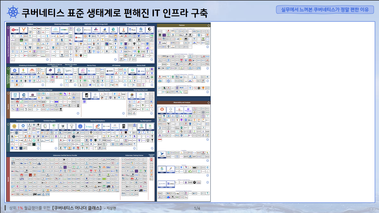This screenshot has height=213, width=379.
Task: Click the KubeVirt project card
Action: pos(113,30)
